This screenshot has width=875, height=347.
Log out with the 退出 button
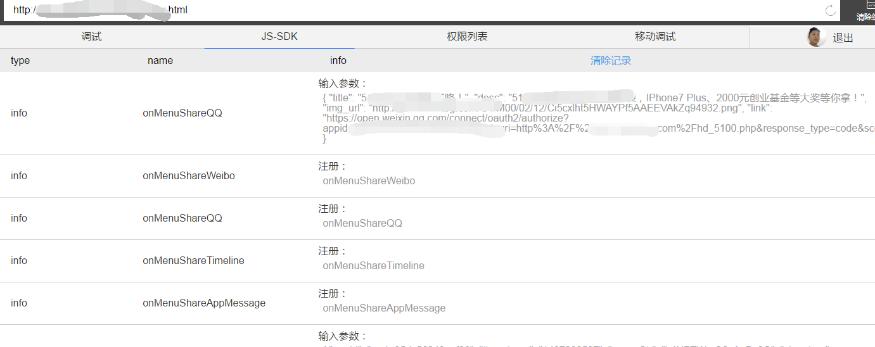coord(843,38)
